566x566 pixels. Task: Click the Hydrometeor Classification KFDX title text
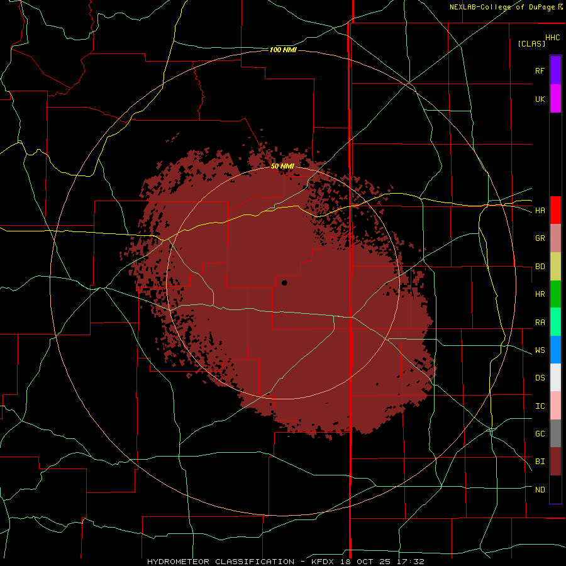click(286, 562)
